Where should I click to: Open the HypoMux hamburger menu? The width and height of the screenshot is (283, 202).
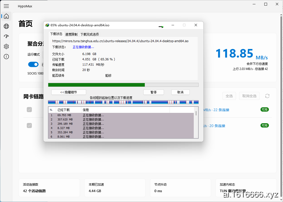(6, 6)
